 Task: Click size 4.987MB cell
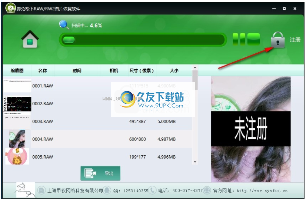click(166, 139)
